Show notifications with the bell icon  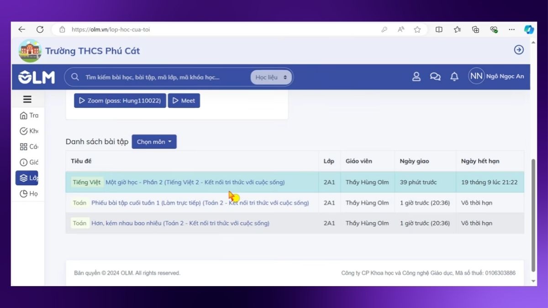454,77
